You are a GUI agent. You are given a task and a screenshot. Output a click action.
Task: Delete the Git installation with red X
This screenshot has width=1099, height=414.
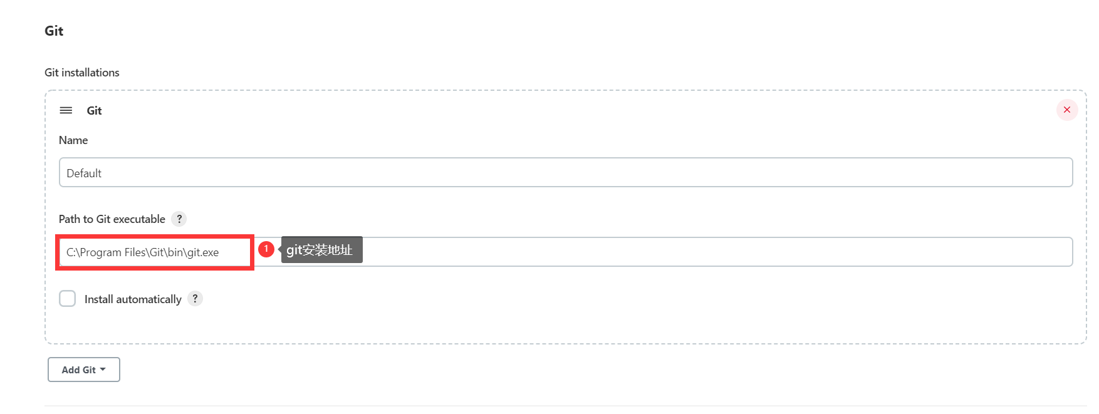pos(1066,110)
